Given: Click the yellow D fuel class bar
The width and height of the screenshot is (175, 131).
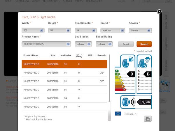Looking at the screenshot, I should coord(119,80).
